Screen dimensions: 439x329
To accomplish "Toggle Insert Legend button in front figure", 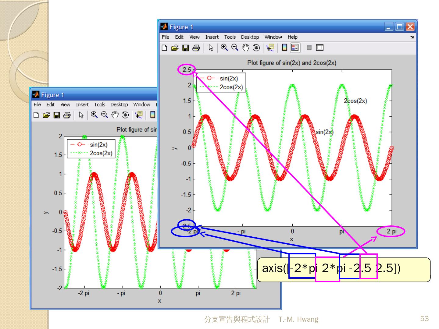I will click(295, 48).
